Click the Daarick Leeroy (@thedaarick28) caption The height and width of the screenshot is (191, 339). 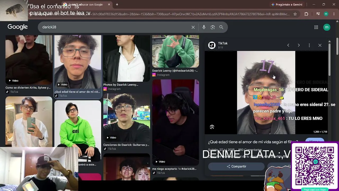[x=175, y=71]
